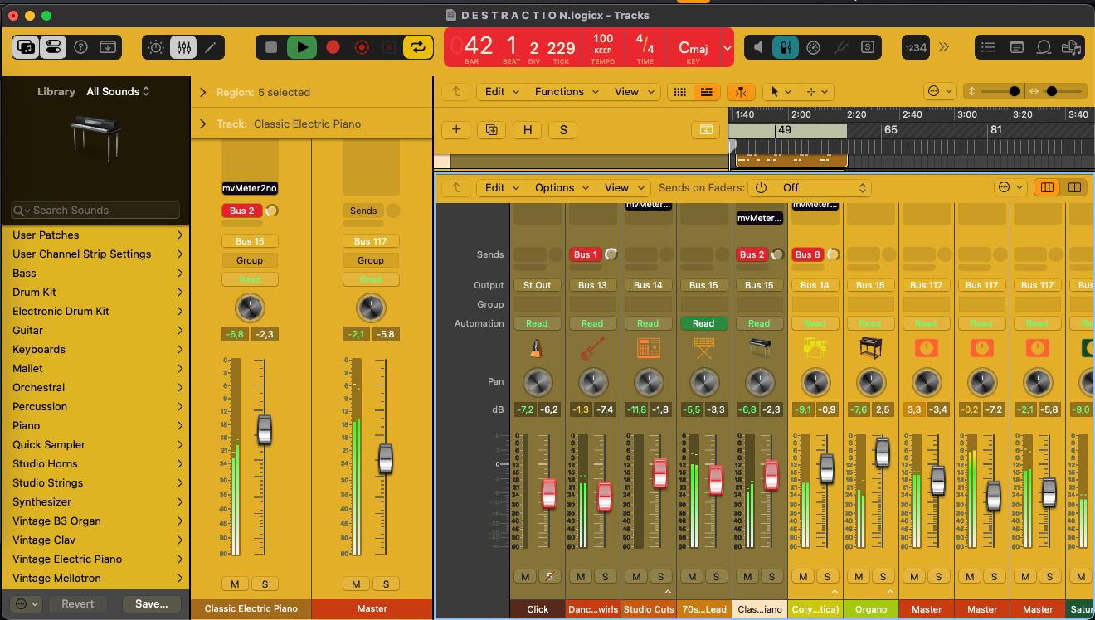Click the guitar icon on Danc...wirls channel
Viewport: 1095px width, 620px height.
(592, 348)
